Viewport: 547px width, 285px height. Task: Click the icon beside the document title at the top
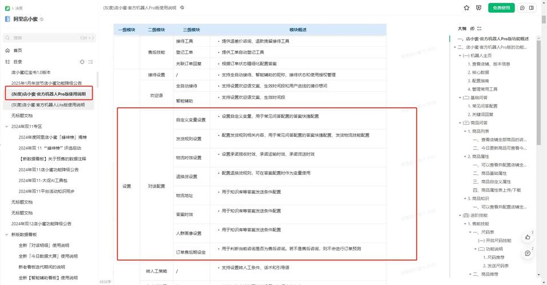[182, 7]
